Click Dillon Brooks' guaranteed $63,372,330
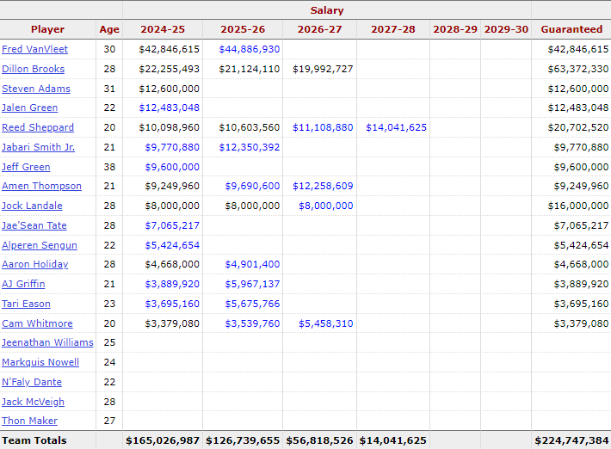Viewport: 611px width, 449px height. pos(578,69)
